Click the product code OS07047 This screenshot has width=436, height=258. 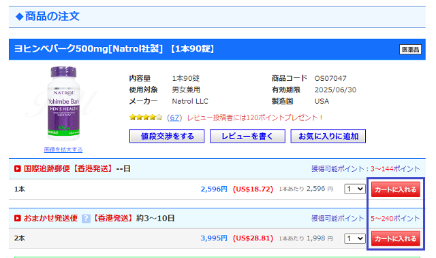330,79
